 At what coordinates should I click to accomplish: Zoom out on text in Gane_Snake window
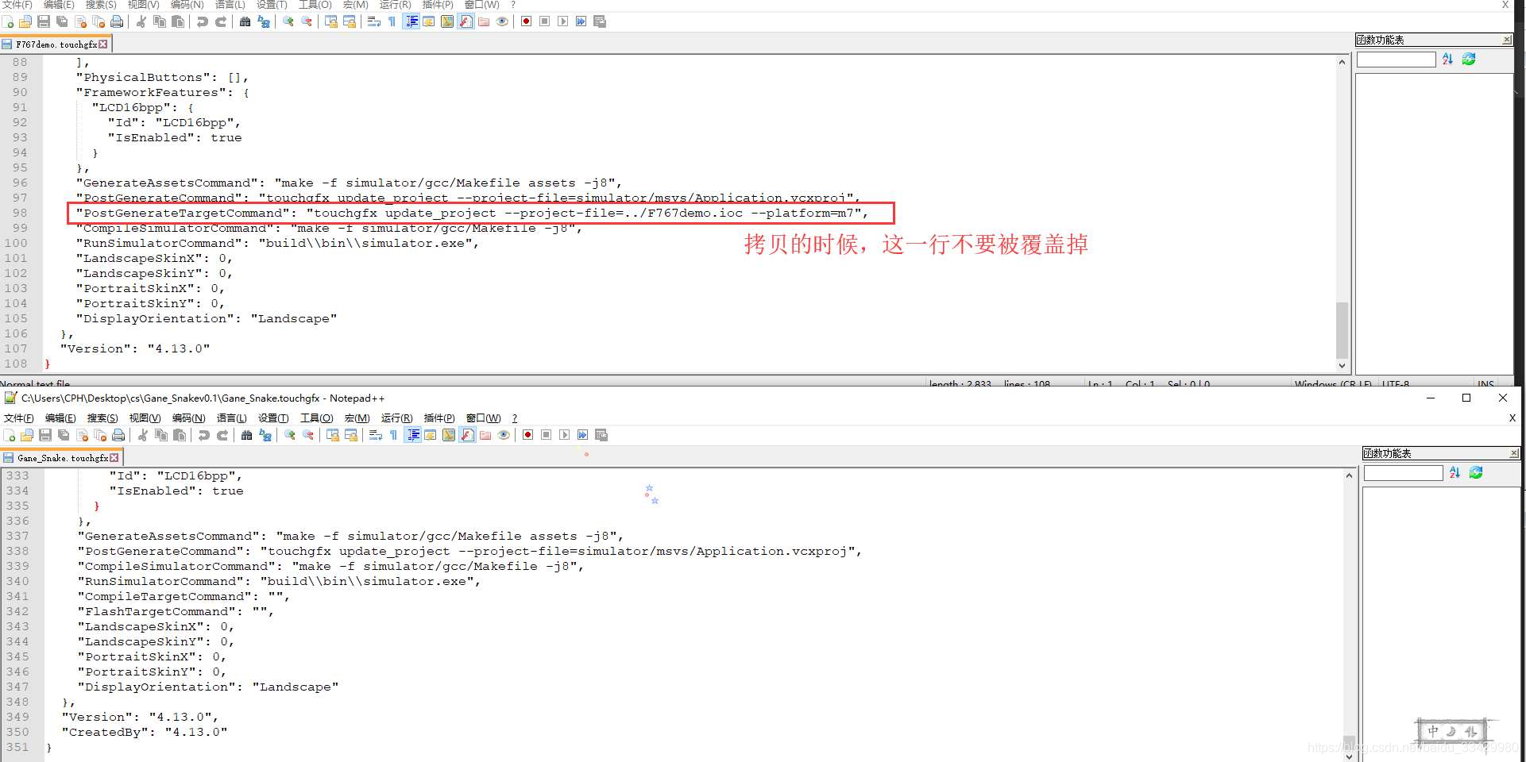click(x=308, y=435)
